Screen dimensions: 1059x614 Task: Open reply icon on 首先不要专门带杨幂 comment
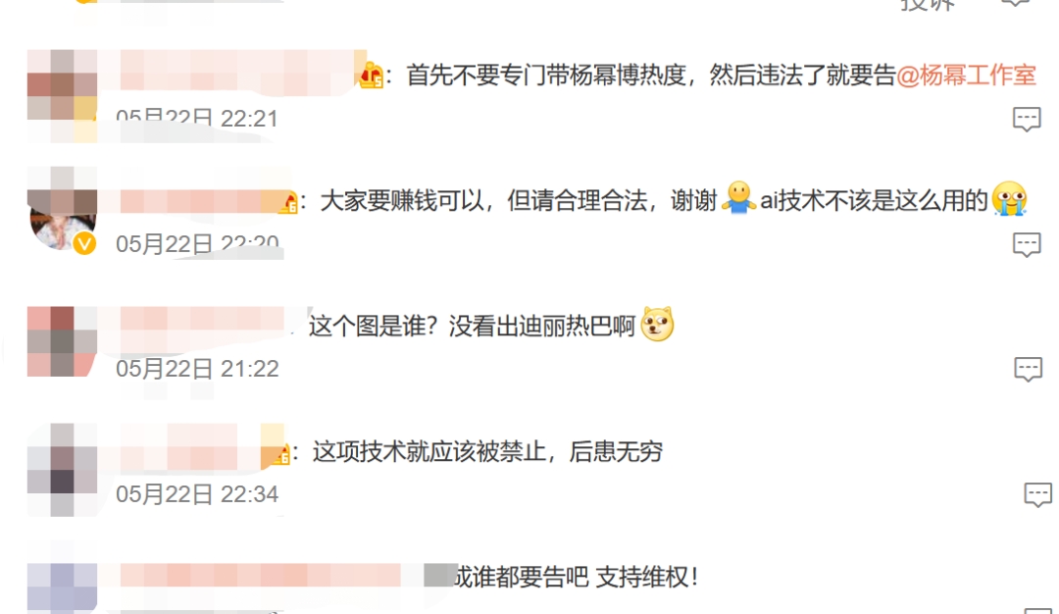coord(1027,119)
